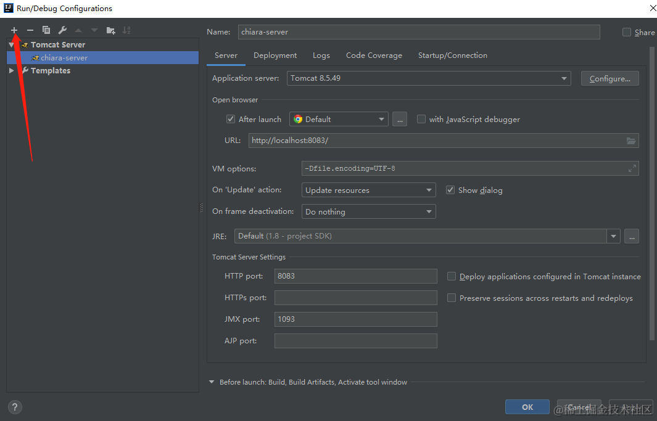Open the wrench edit templates icon

pyautogui.click(x=62, y=30)
